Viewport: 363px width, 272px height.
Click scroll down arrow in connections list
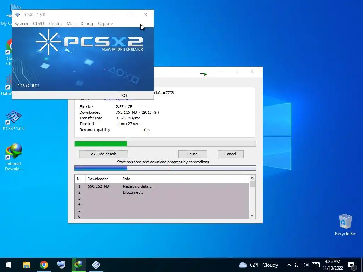tap(252, 216)
